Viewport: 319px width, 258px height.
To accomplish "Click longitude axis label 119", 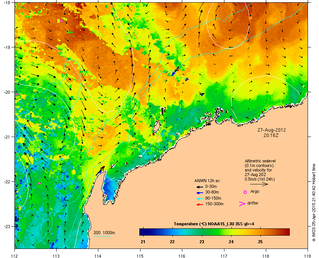I will [x=308, y=256].
